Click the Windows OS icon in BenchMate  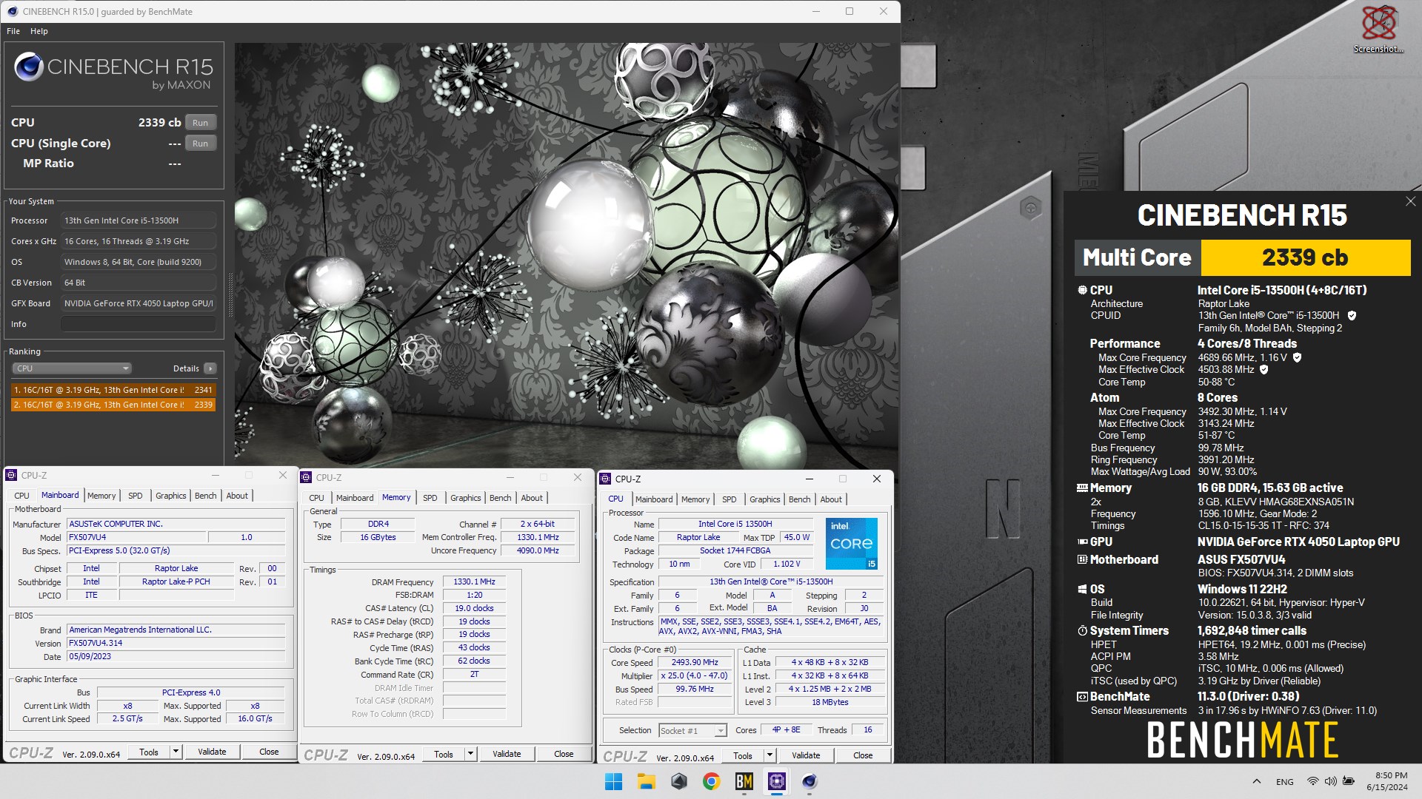tap(1082, 589)
